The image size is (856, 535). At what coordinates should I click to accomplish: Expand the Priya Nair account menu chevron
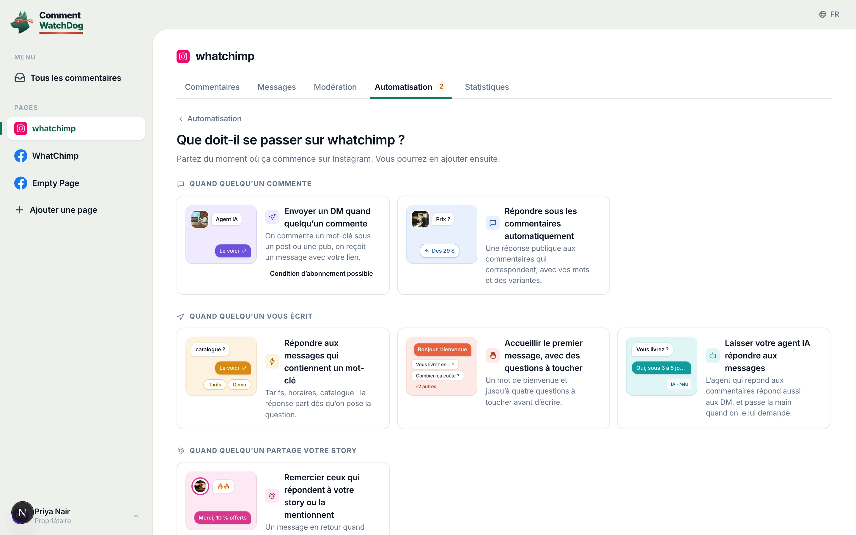point(136,516)
